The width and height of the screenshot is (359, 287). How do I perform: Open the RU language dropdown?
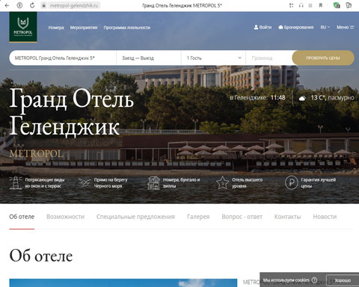[325, 27]
